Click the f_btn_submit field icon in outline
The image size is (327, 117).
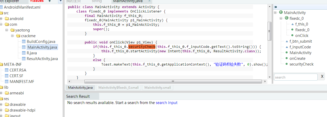point(287,41)
